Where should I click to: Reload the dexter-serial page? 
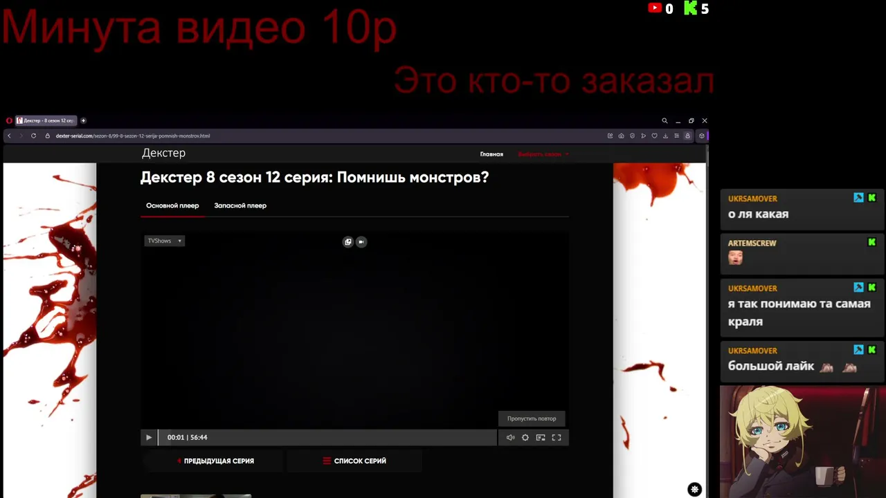33,136
